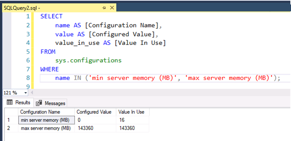Viewport: 291px width, 141px height.
Task: Select Configured Value cell showing 0
Action: tap(95, 120)
